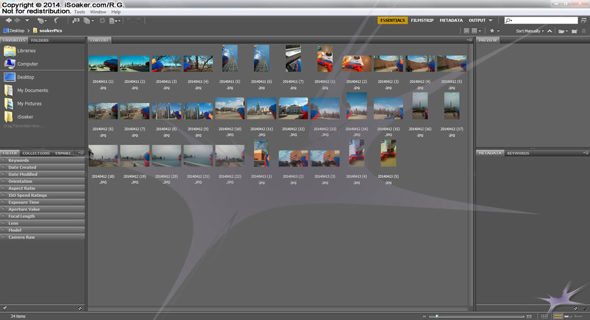Click the Get Photos from Camera icon
The height and width of the screenshot is (320, 590).
[x=76, y=21]
